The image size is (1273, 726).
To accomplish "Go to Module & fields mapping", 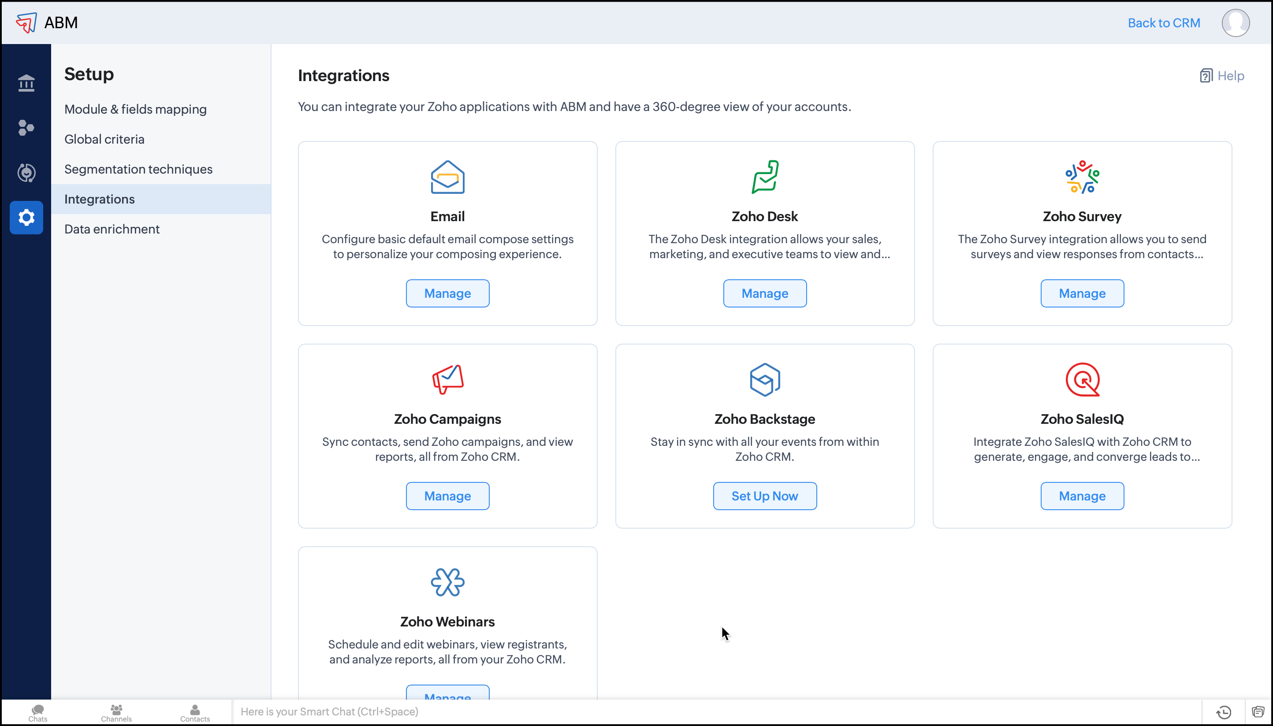I will pyautogui.click(x=135, y=109).
